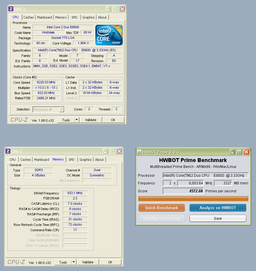Click the memory Type value DDR3
Image resolution: width=256 pixels, height=271 pixels.
(x=39, y=170)
